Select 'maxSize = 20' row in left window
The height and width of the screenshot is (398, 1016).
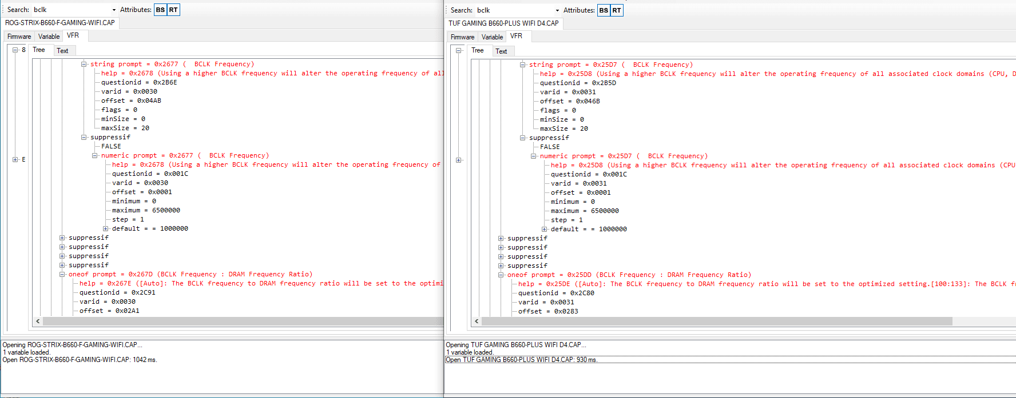coord(125,128)
